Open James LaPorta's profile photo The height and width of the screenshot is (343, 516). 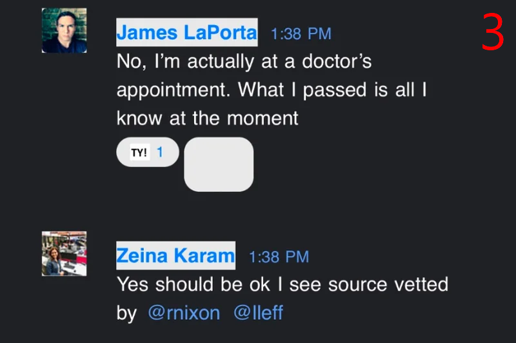tap(64, 30)
